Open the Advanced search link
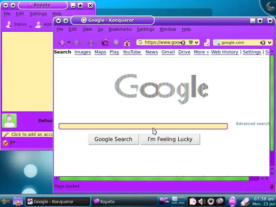276x207 pixels. 253,124
